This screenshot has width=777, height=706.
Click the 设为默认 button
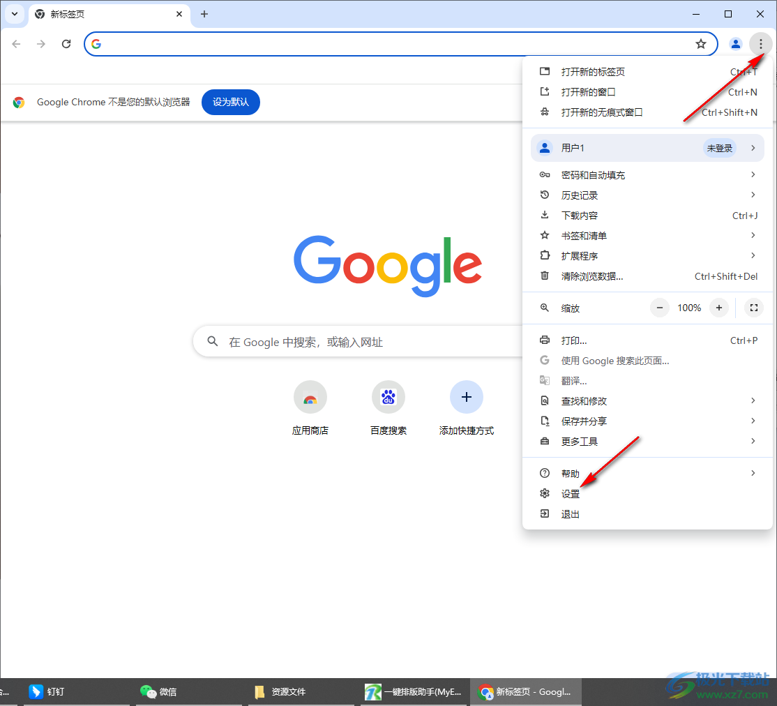click(230, 102)
